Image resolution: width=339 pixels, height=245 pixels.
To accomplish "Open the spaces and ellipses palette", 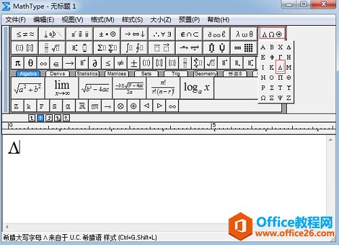I will click(x=52, y=34).
